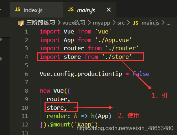Open the src breadcrumb segment
Image resolution: width=177 pixels, height=135 pixels.
tap(121, 23)
